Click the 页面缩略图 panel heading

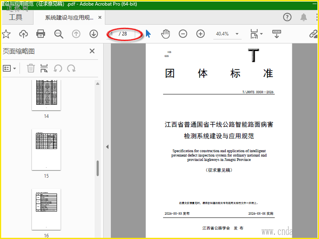18,51
